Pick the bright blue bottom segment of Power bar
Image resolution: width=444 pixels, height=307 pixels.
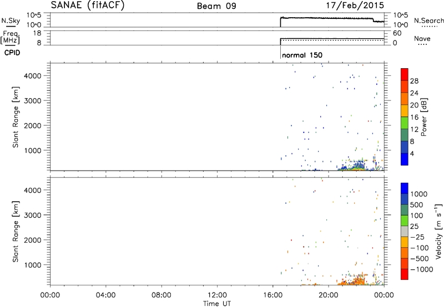(405, 159)
